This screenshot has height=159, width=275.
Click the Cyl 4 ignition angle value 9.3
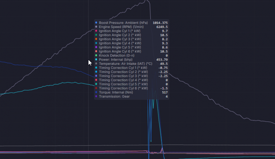tap(165, 43)
